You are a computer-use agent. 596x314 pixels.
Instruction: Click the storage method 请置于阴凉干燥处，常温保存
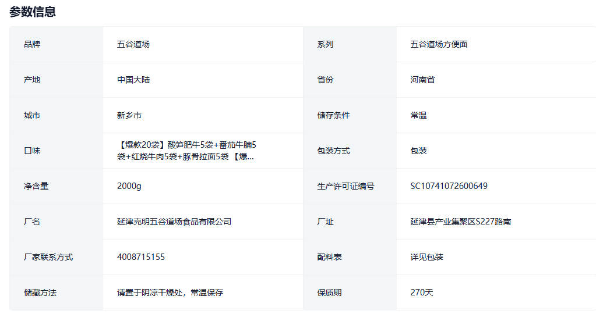[x=170, y=292]
